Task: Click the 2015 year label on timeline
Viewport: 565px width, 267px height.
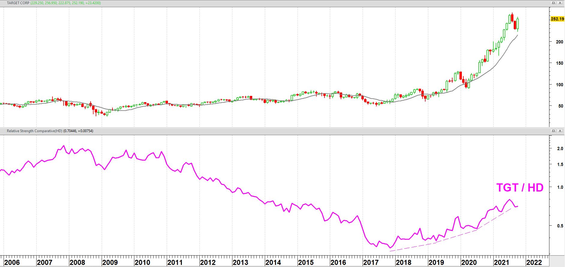Action: coord(306,263)
